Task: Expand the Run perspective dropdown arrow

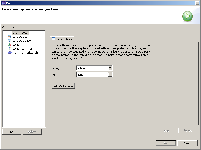Action: [110, 75]
